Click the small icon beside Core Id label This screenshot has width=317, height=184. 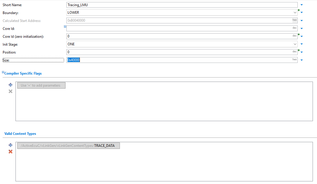65,27
